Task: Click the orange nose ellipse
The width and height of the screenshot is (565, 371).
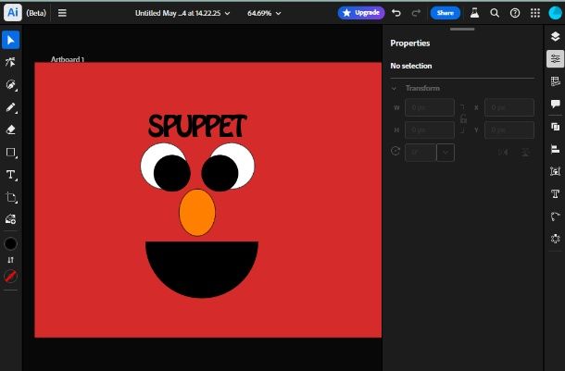Action: tap(197, 212)
